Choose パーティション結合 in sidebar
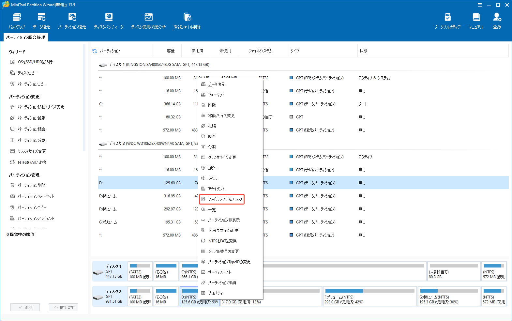Viewport: 512px width, 321px height. click(x=28, y=129)
